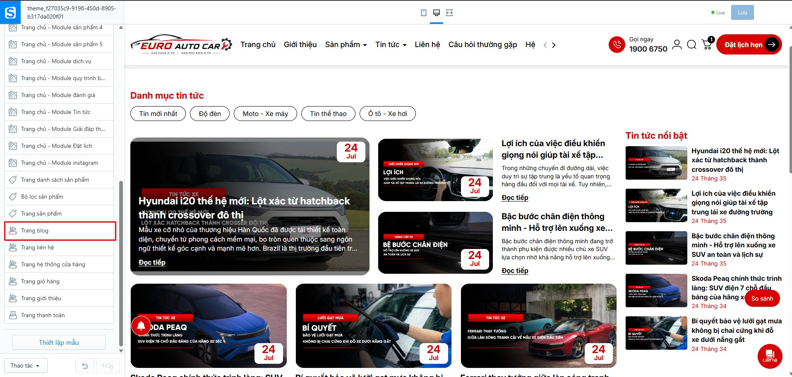Open Trang thanh toán settings
The width and height of the screenshot is (792, 377).
coord(59,315)
